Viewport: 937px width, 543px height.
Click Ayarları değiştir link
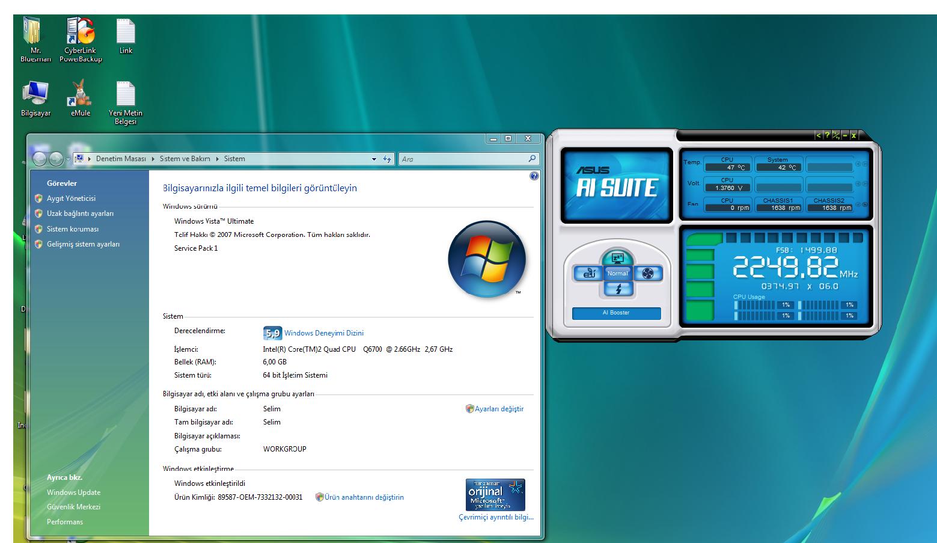click(499, 409)
